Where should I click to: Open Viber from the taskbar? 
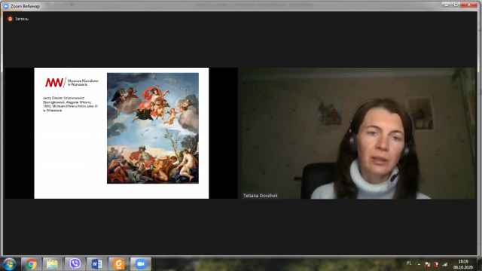coord(75,264)
